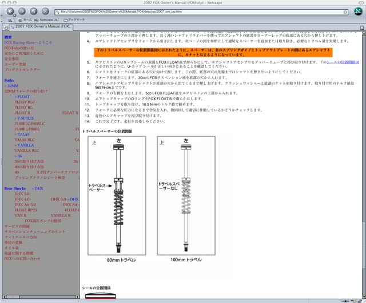This screenshot has width=366, height=303.
Task: Open the DHX 5.0 link
Action: pyautogui.click(x=22, y=194)
